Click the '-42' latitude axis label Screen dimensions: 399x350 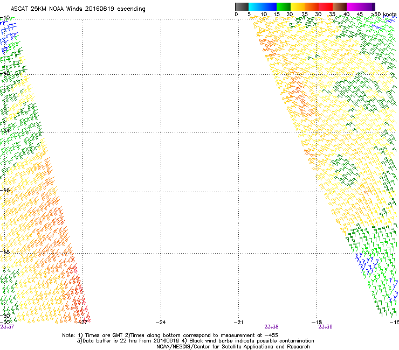point(5,73)
